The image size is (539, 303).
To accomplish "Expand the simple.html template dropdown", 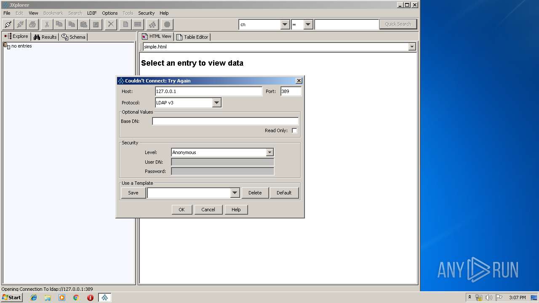I will 412,47.
